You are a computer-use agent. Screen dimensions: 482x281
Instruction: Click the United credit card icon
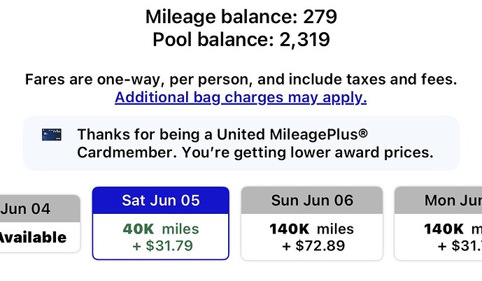tap(52, 134)
